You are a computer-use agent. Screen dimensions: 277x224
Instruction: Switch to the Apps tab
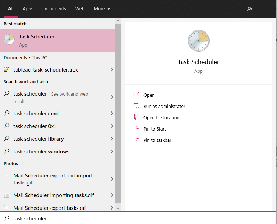[28, 9]
